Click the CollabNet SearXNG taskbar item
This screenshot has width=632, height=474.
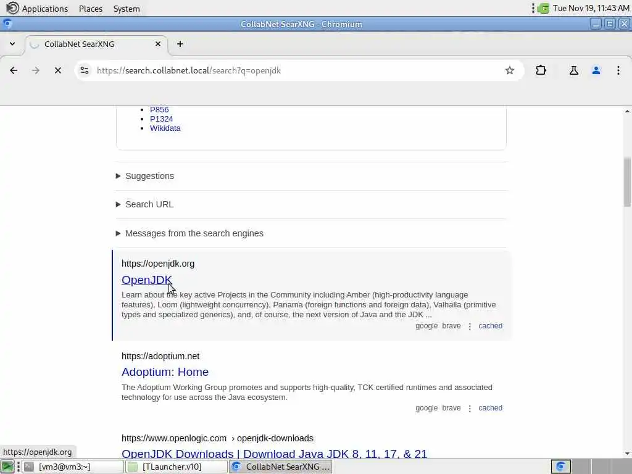pyautogui.click(x=281, y=467)
